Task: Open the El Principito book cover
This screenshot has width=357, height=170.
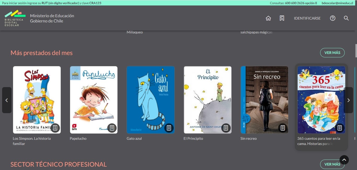Action: pyautogui.click(x=208, y=100)
